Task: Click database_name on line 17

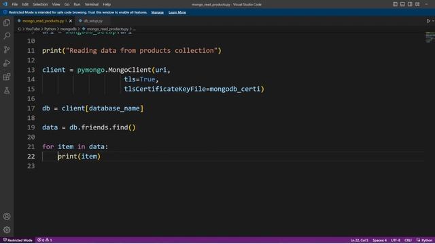Action: click(114, 108)
